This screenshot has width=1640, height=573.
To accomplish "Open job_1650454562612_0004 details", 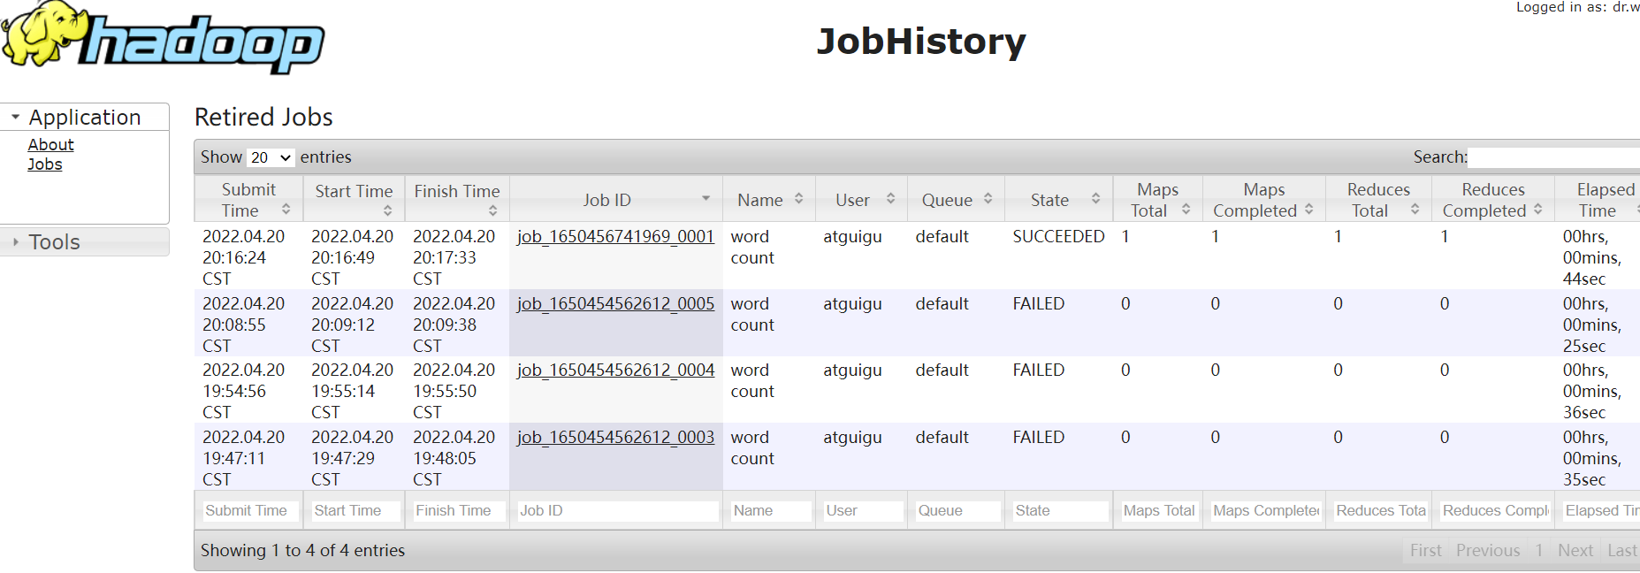I will click(615, 371).
